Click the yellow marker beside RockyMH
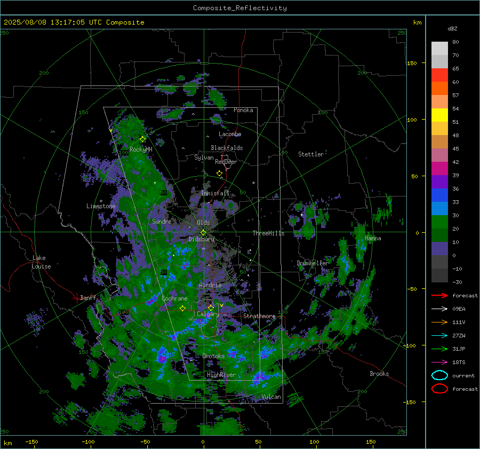Screen dimensions: 480x449 [142, 139]
